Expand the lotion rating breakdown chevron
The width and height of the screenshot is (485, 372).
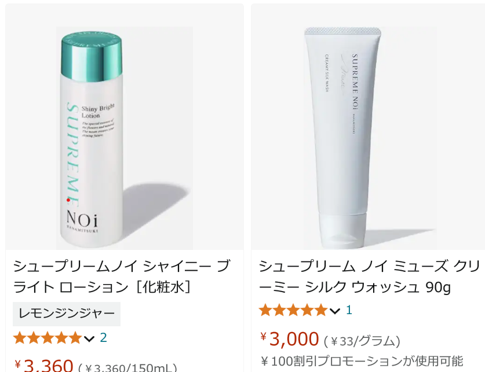pyautogui.click(x=89, y=339)
